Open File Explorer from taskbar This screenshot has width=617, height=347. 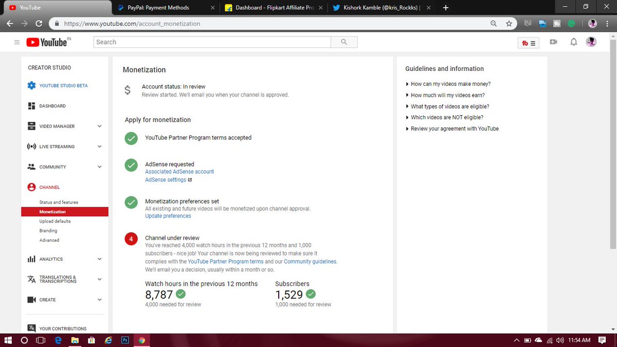pyautogui.click(x=75, y=340)
